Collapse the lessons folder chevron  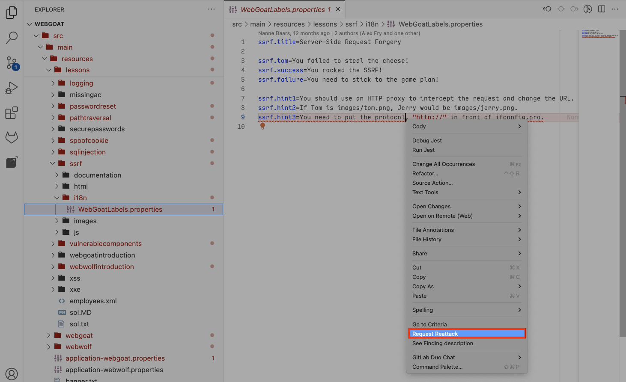49,70
